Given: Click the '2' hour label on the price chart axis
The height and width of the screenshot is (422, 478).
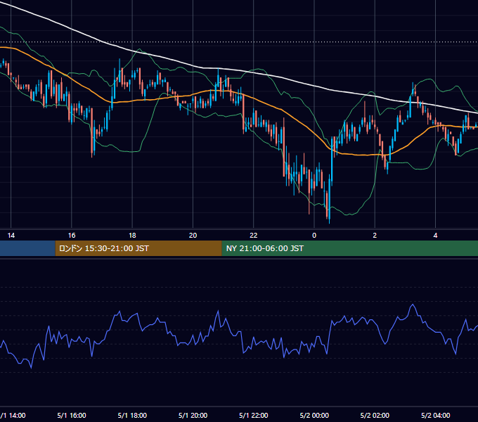Looking at the screenshot, I should pos(375,236).
